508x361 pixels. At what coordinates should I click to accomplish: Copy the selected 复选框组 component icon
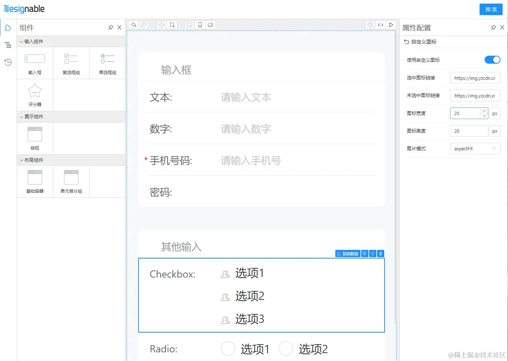[x=364, y=253]
